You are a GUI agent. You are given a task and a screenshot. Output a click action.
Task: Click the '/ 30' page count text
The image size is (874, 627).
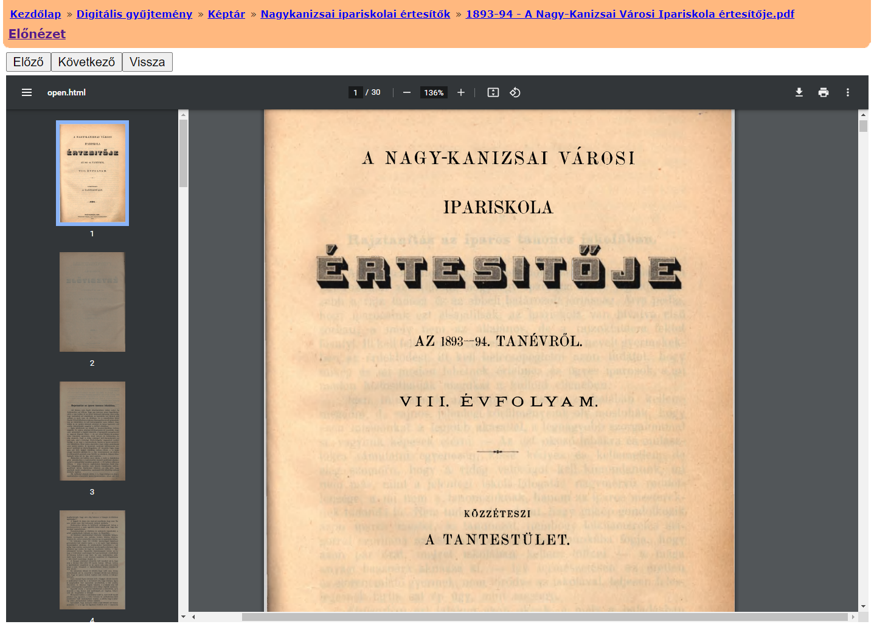coord(373,92)
